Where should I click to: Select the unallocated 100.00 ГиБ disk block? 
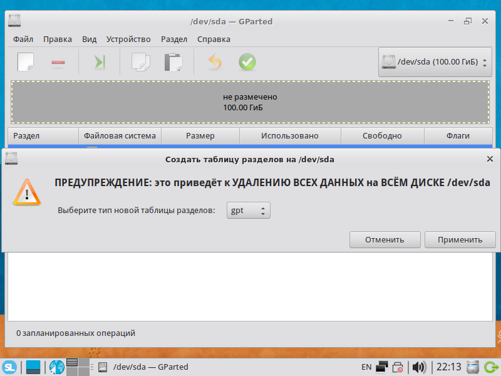250,102
